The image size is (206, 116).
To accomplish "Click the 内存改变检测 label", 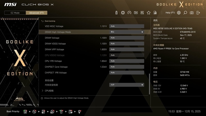I will click(51, 85).
